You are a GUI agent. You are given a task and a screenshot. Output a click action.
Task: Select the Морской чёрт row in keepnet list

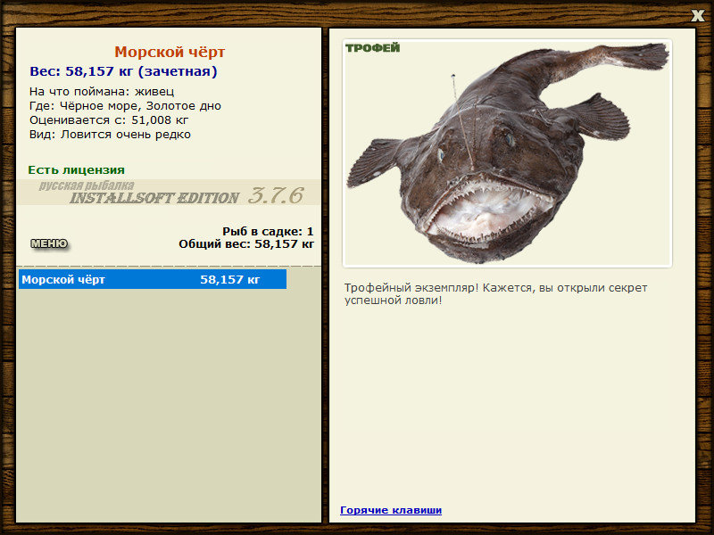tap(153, 279)
